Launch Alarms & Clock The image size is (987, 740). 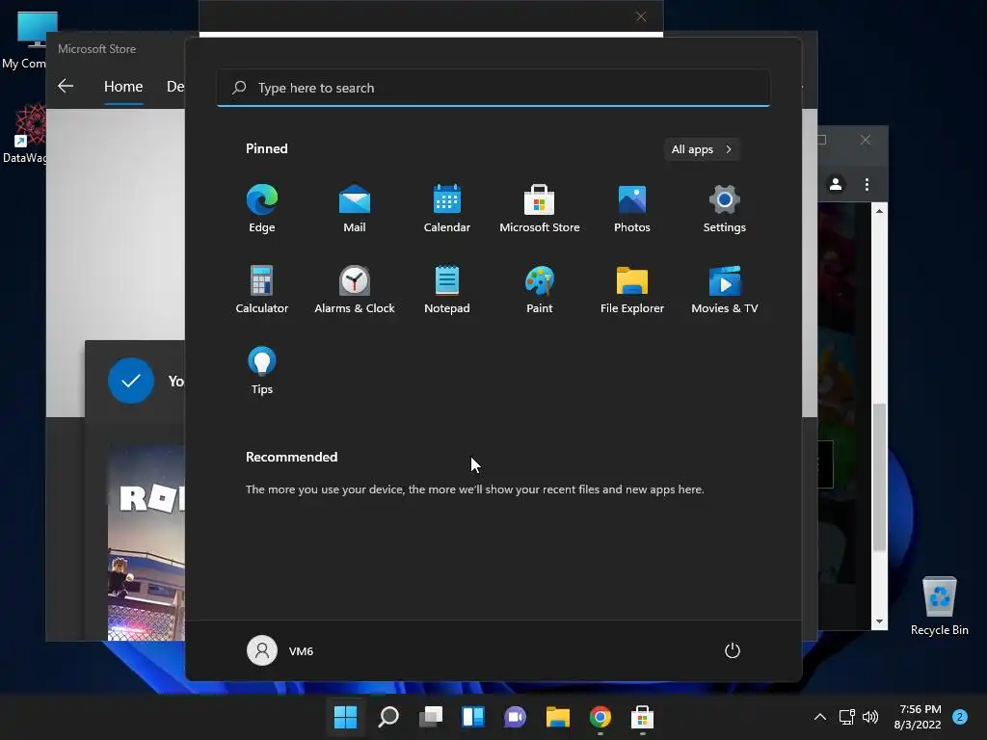(355, 289)
